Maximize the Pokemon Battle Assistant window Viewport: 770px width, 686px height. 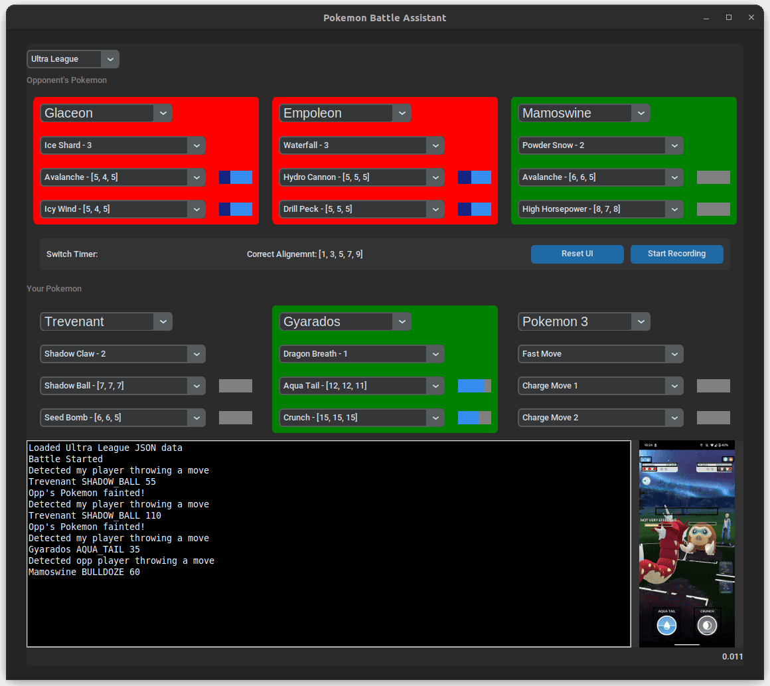coord(729,18)
